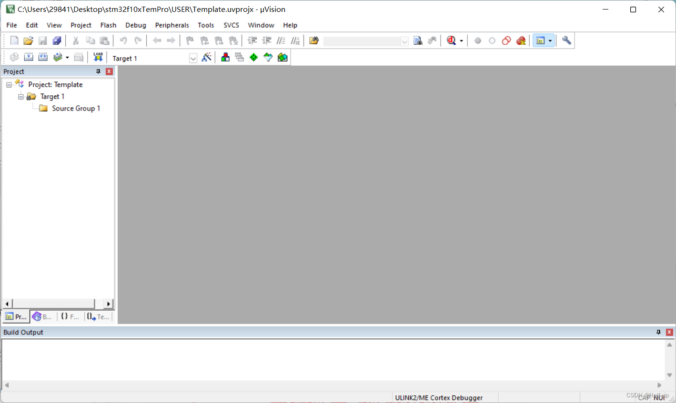
Task: Open the Target 1 dropdown
Action: click(x=193, y=58)
